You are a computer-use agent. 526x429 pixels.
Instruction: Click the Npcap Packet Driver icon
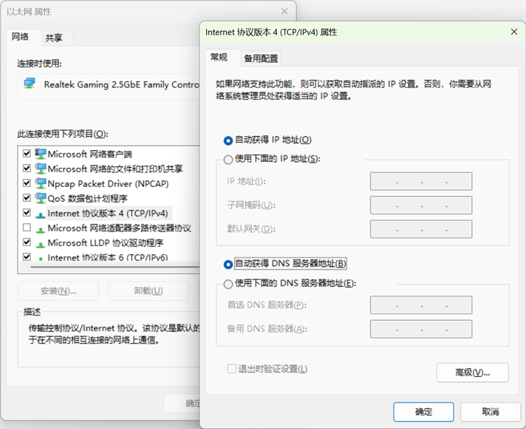(x=41, y=183)
